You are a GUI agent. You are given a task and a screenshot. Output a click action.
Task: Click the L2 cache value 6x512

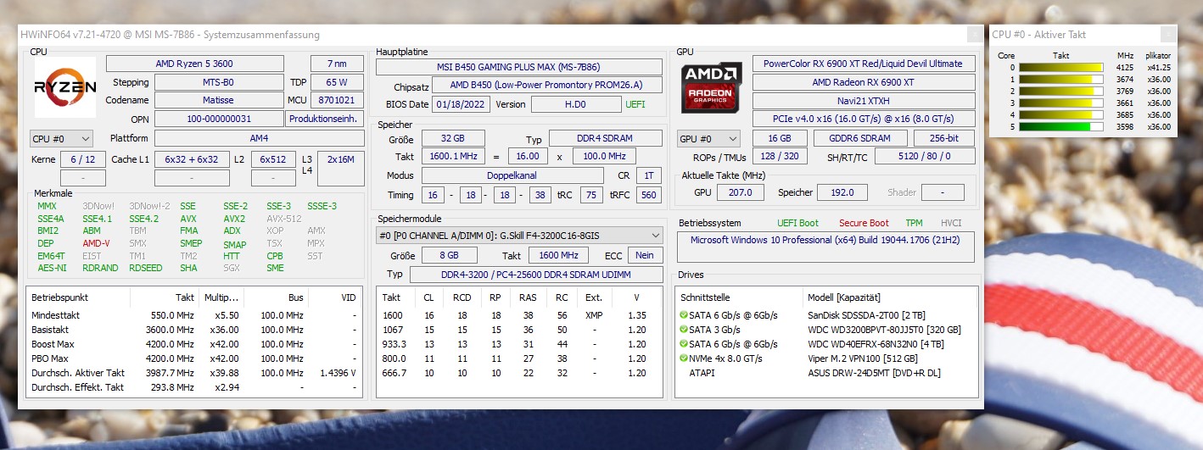point(273,159)
